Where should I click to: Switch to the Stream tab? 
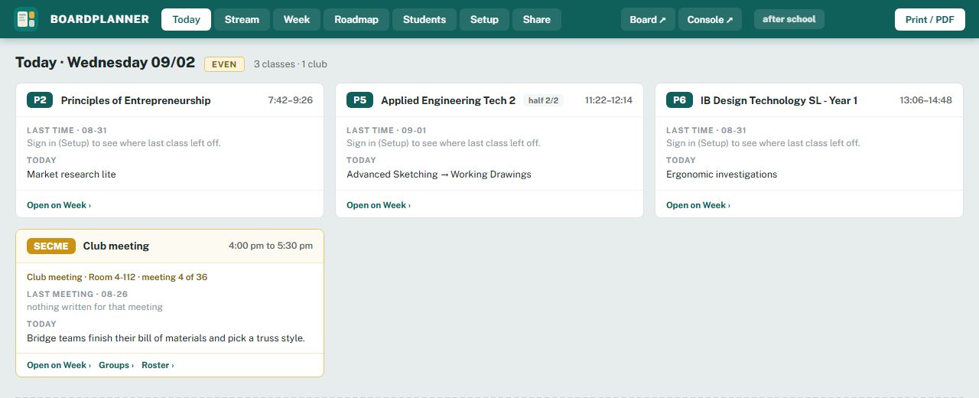[242, 19]
